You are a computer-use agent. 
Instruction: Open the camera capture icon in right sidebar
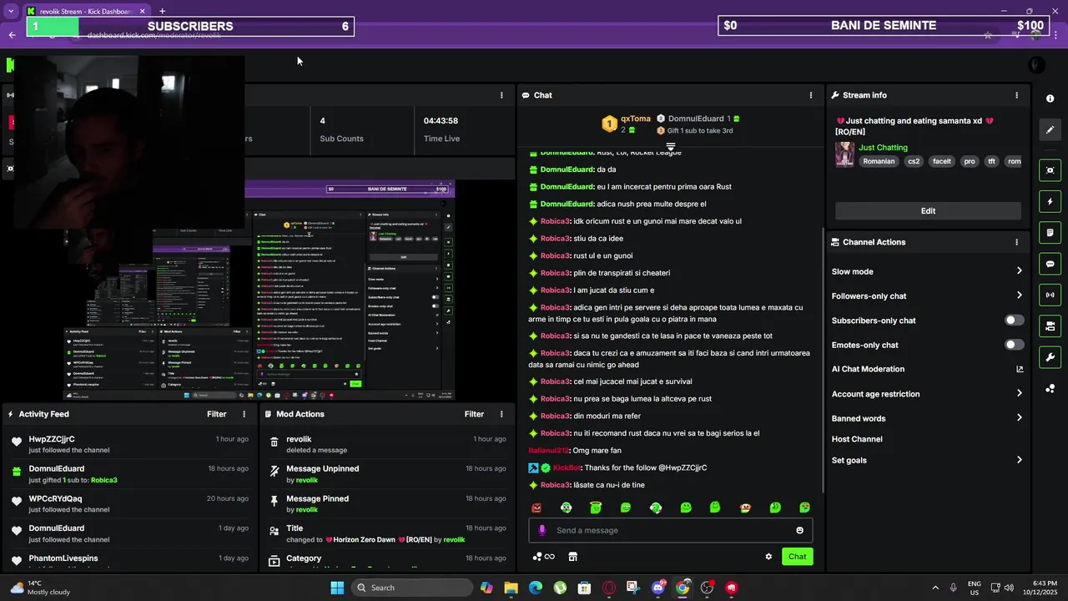(x=1050, y=170)
